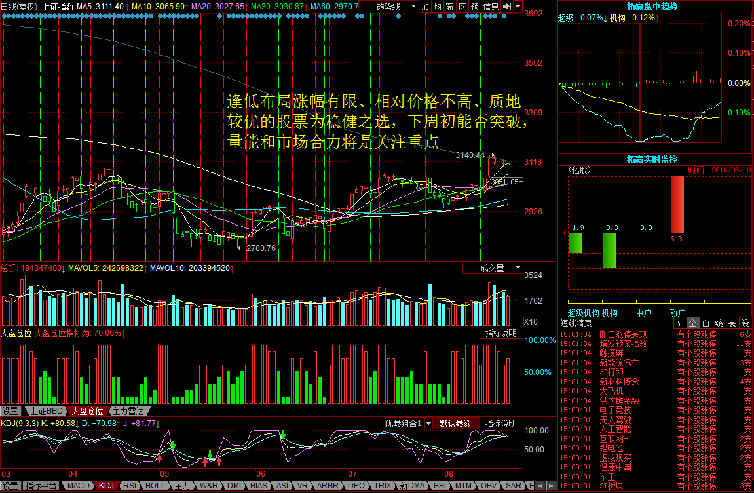Click the red 散户 bar in monitor chart
The width and height of the screenshot is (754, 493).
(x=677, y=205)
